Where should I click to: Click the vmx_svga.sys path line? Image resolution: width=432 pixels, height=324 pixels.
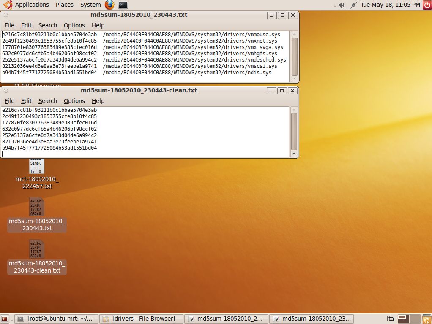193,47
